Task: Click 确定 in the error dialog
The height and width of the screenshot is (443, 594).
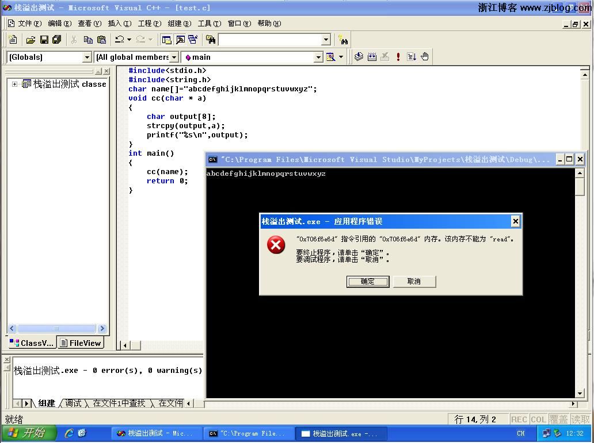Action: point(367,282)
